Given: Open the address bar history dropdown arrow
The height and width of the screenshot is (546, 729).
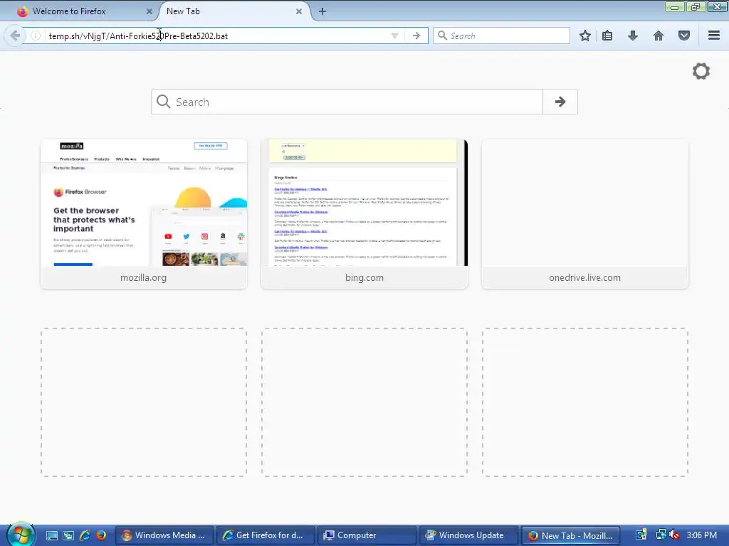Looking at the screenshot, I should (394, 36).
